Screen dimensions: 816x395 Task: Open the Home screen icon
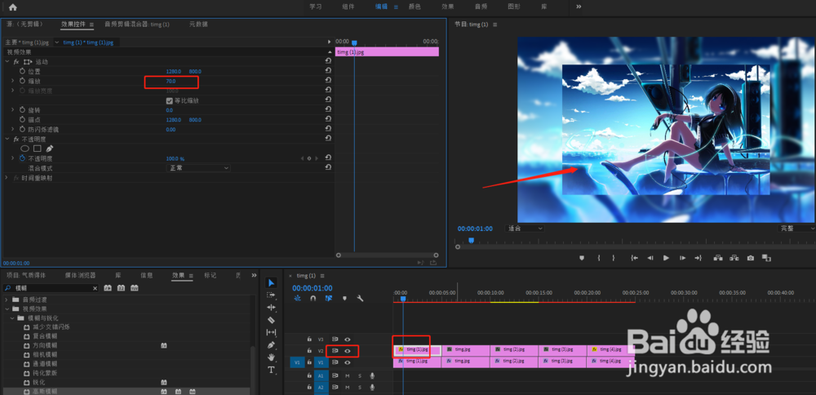[13, 7]
